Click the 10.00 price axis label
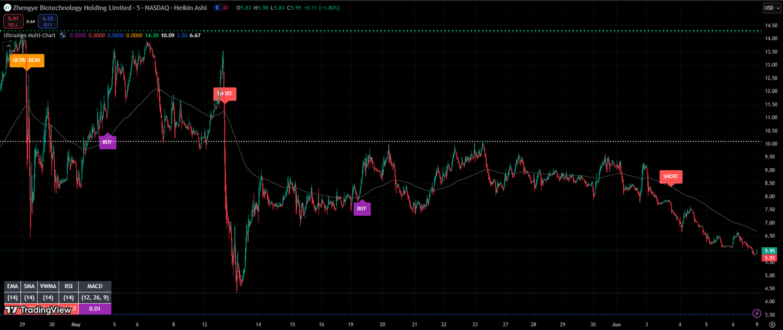Viewport: 783px width, 330px height. [x=770, y=143]
